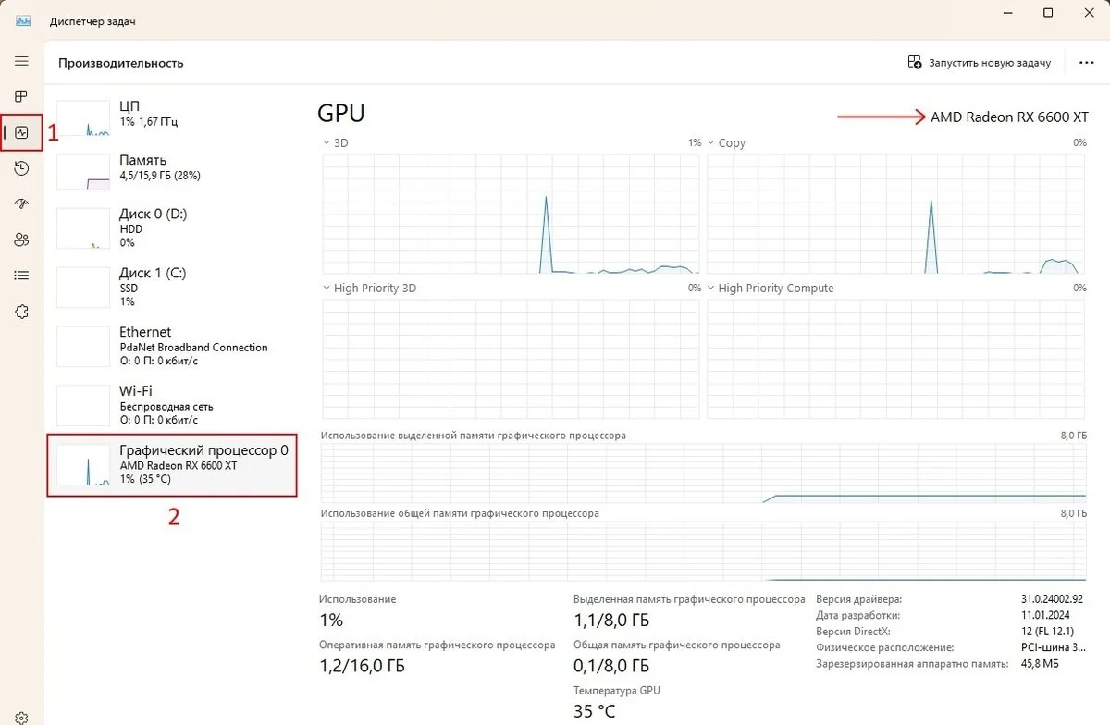
Task: Click Запустить новую задачу button
Action: click(x=980, y=63)
